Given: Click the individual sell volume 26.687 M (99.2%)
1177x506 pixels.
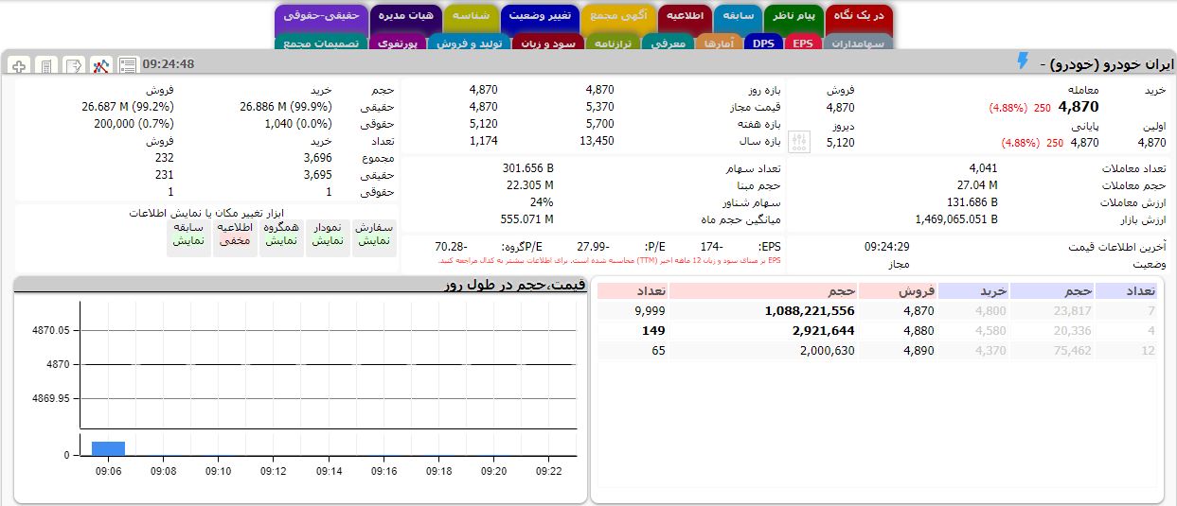Looking at the screenshot, I should point(128,106).
